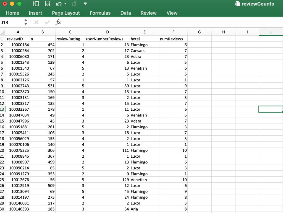Select the Caesars hotel cell
The image size is (283, 213).
tap(144, 51)
